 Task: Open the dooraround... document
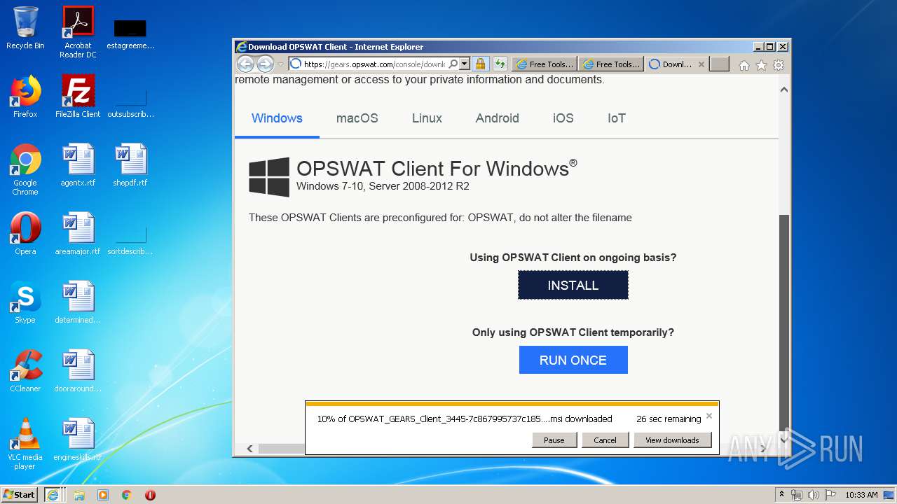(x=78, y=371)
